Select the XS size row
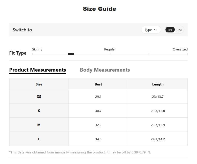Viewport: 197px width, 164px height. click(39, 97)
